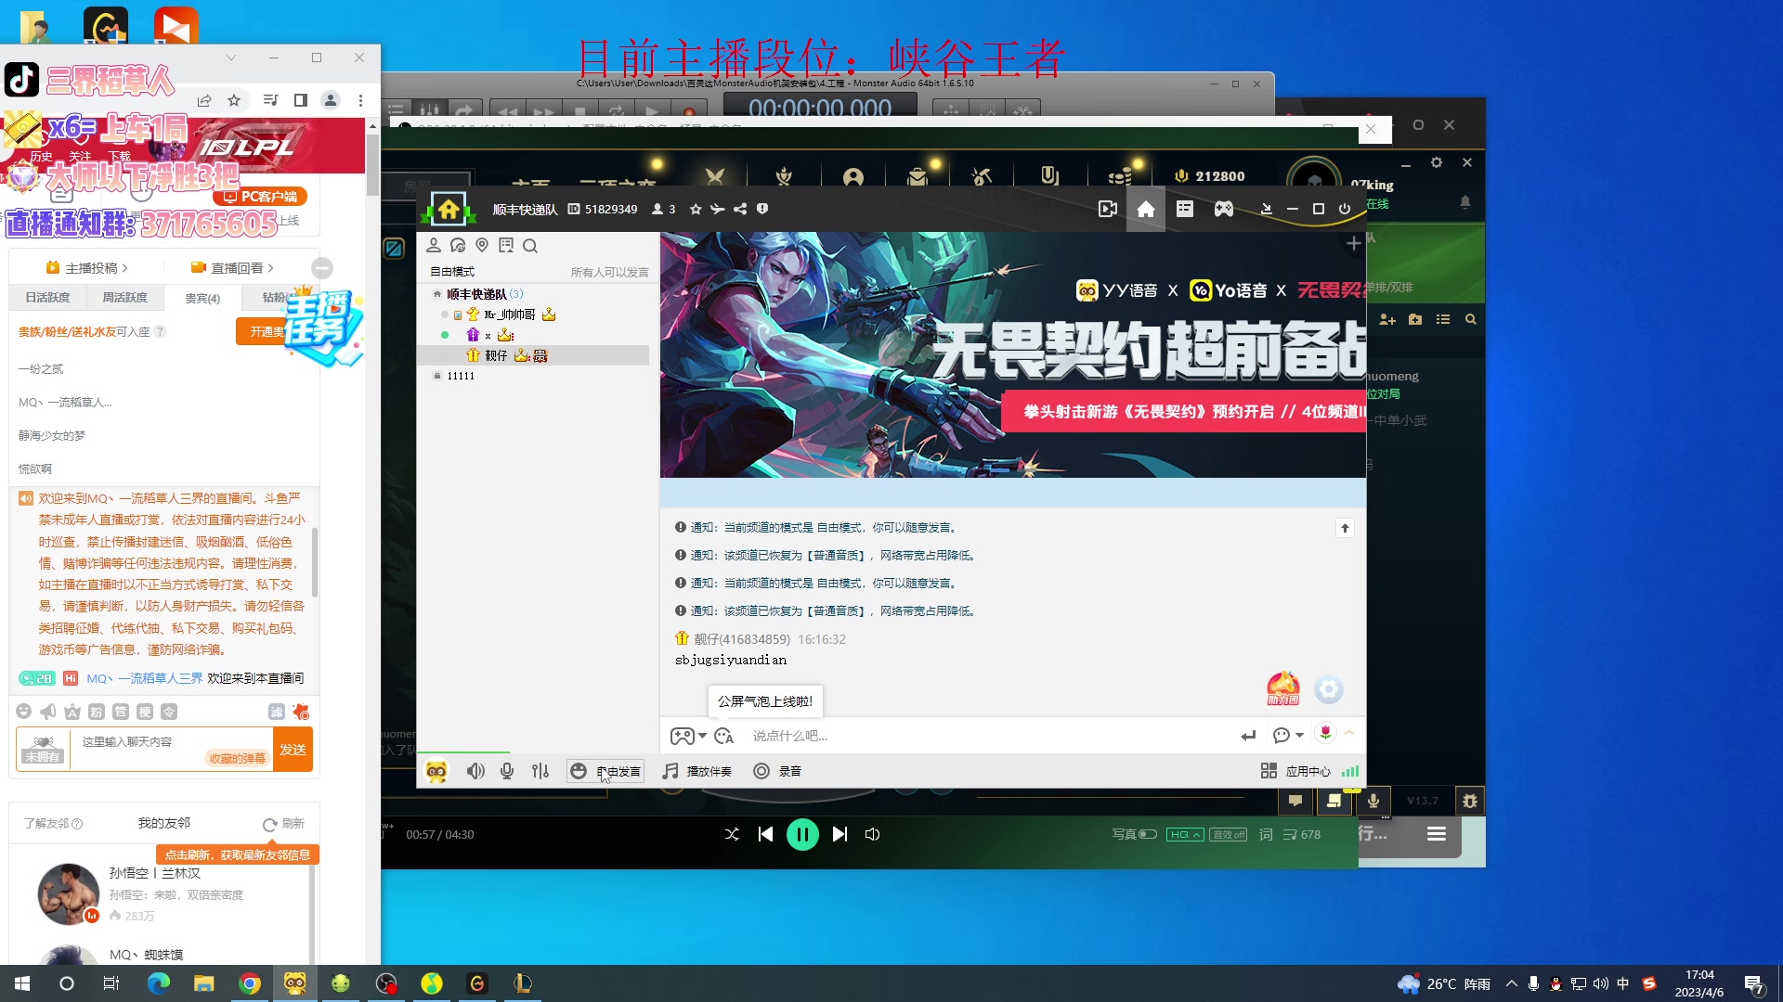The height and width of the screenshot is (1002, 1783).
Task: Click the download-to-tray arrow icon in YY header
Action: tap(1266, 210)
